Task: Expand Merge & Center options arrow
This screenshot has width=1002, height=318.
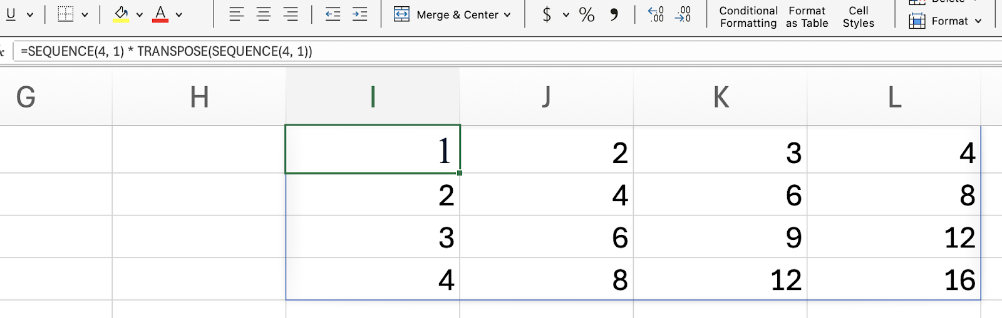Action: tap(507, 14)
